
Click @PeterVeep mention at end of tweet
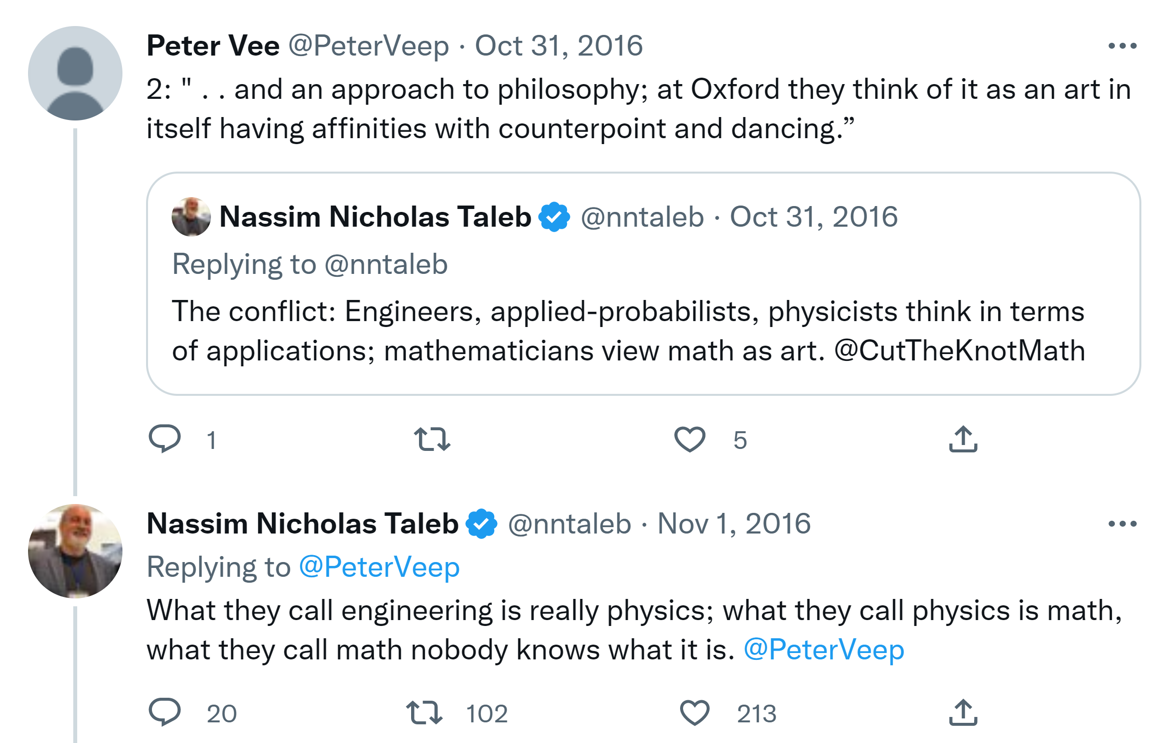[824, 650]
